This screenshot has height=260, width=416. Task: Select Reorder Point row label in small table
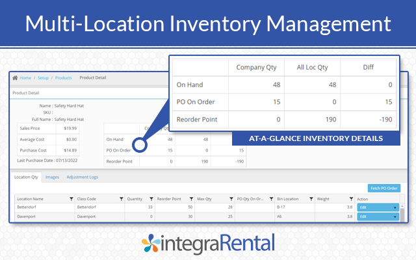(x=120, y=161)
